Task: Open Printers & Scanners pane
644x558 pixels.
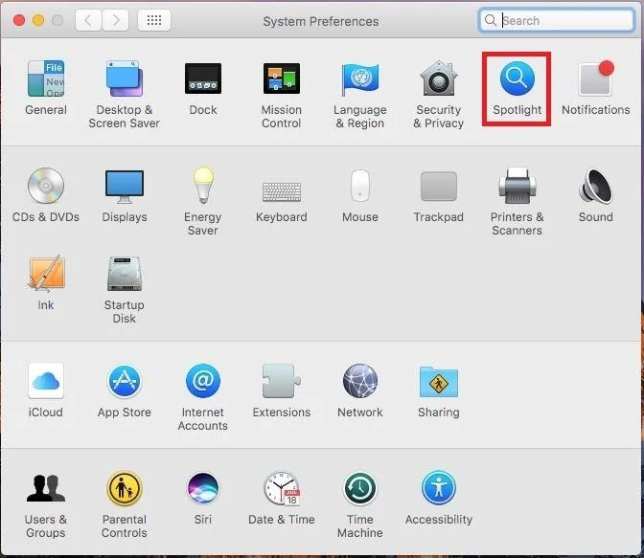Action: pos(517,187)
